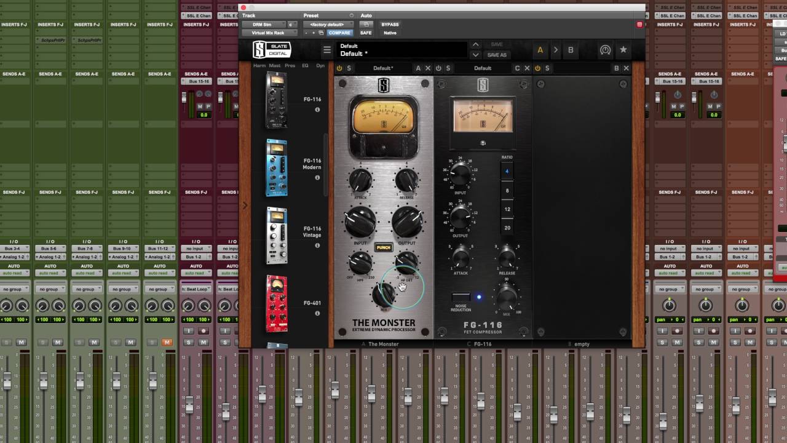Screen dimensions: 787x443
Task: Open the Preset section settings circle
Action: tap(352, 15)
